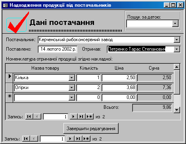Go to first record in main form navigator
The image size is (186, 144).
(x=26, y=139)
